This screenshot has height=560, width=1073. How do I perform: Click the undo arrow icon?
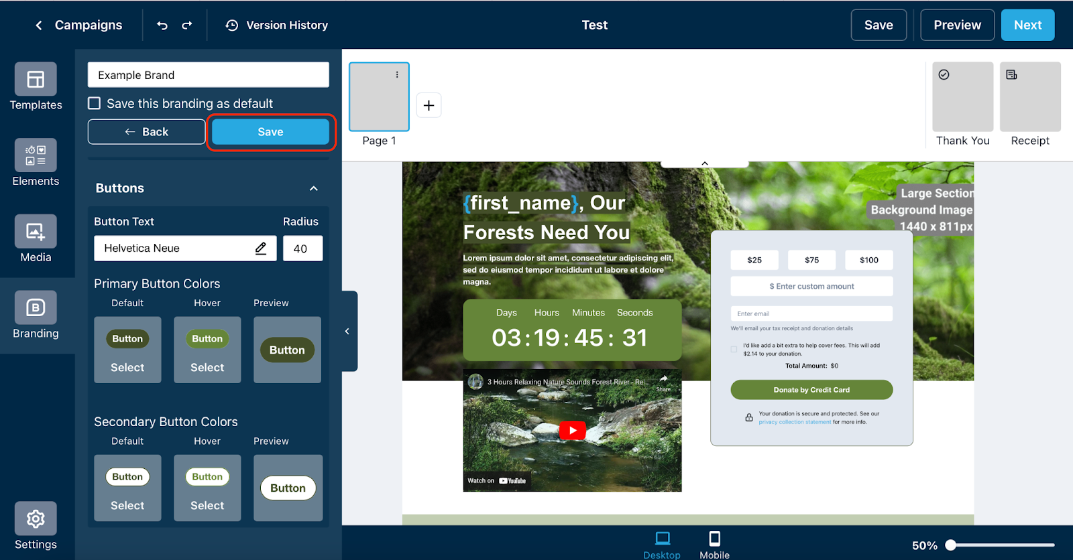(x=162, y=25)
